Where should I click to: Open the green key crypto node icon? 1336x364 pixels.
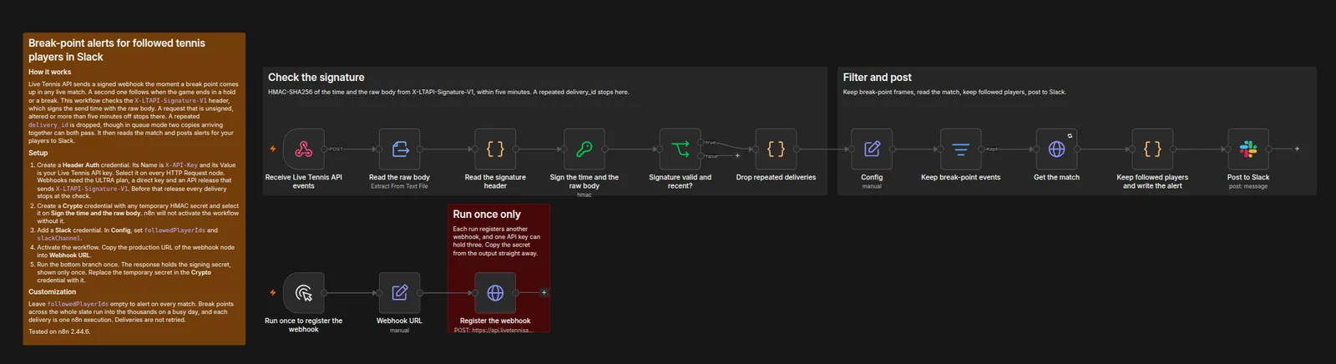[584, 149]
